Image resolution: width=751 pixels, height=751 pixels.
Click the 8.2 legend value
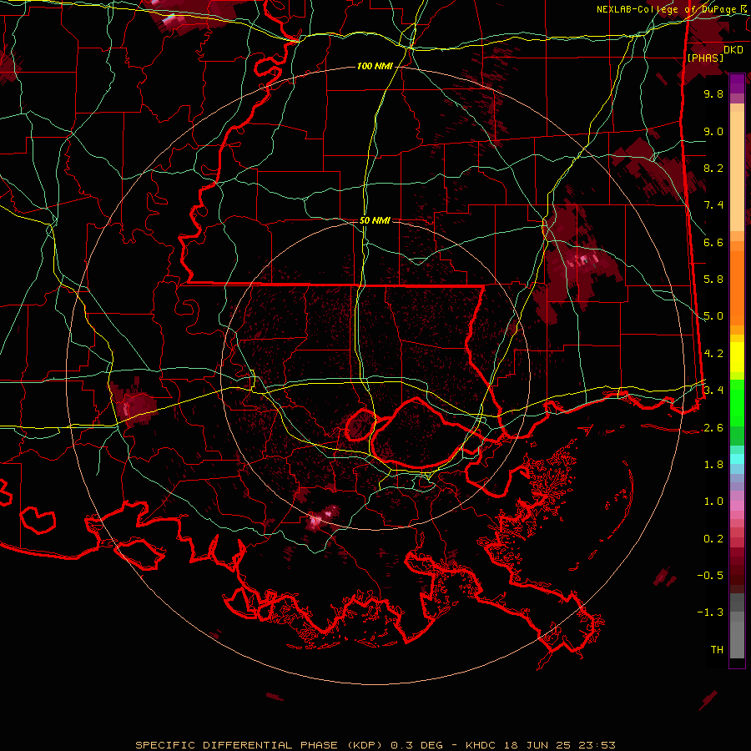coord(713,168)
